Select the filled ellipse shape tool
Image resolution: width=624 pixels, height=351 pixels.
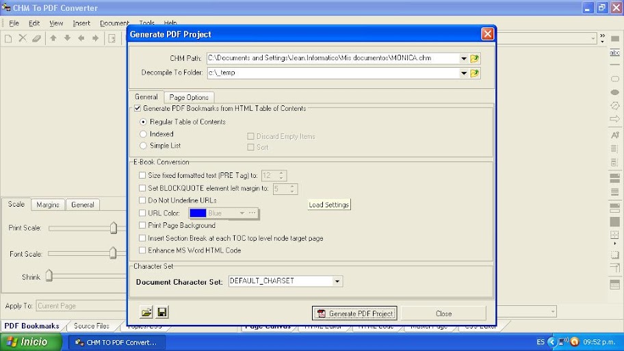(x=615, y=92)
